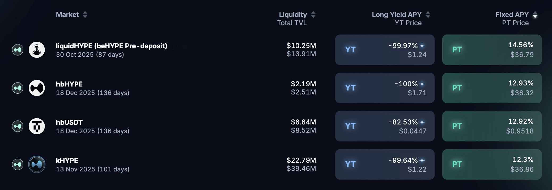
Task: Click the kHYPE token logo
Action: [x=37, y=164]
